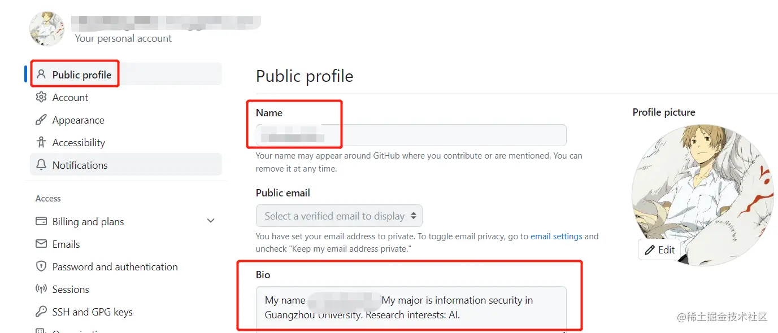Open the Public profile settings page
The image size is (778, 333).
126,75
